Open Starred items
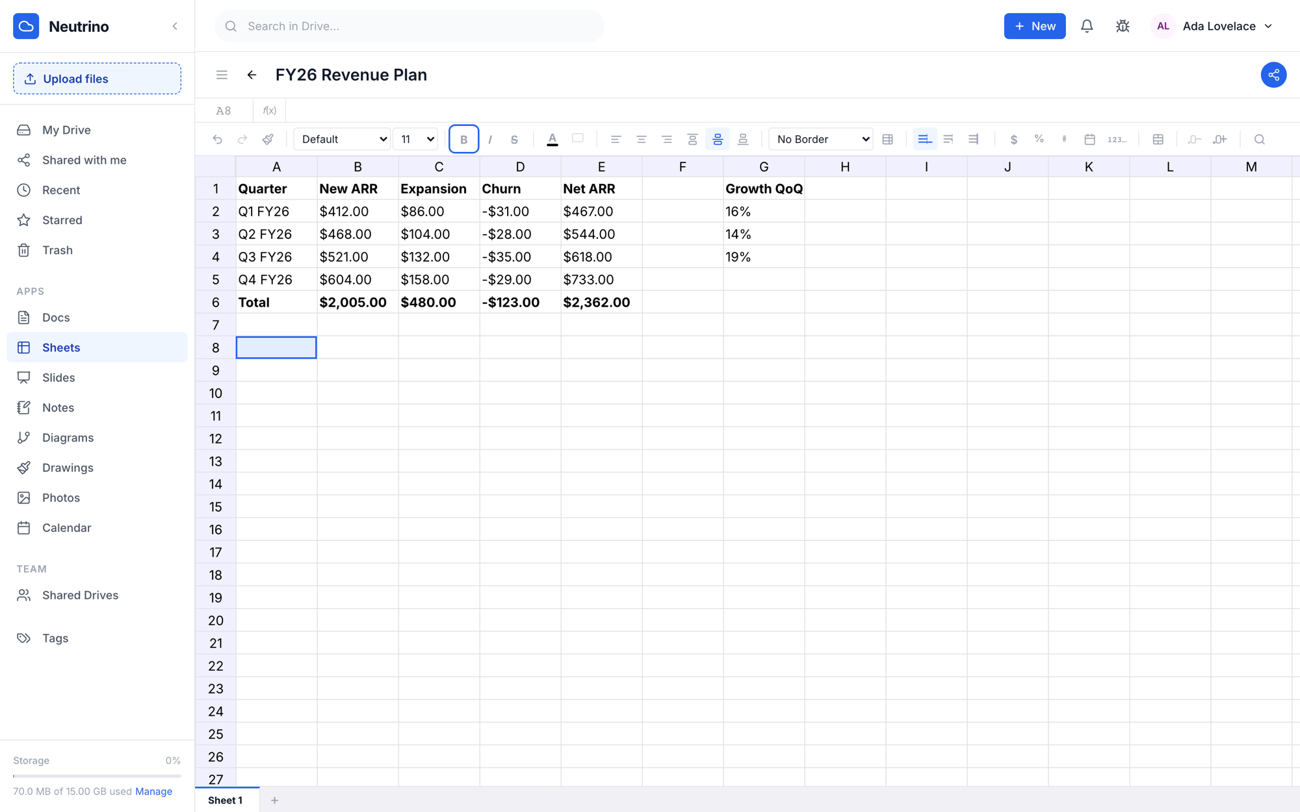The image size is (1300, 812). pos(97,220)
